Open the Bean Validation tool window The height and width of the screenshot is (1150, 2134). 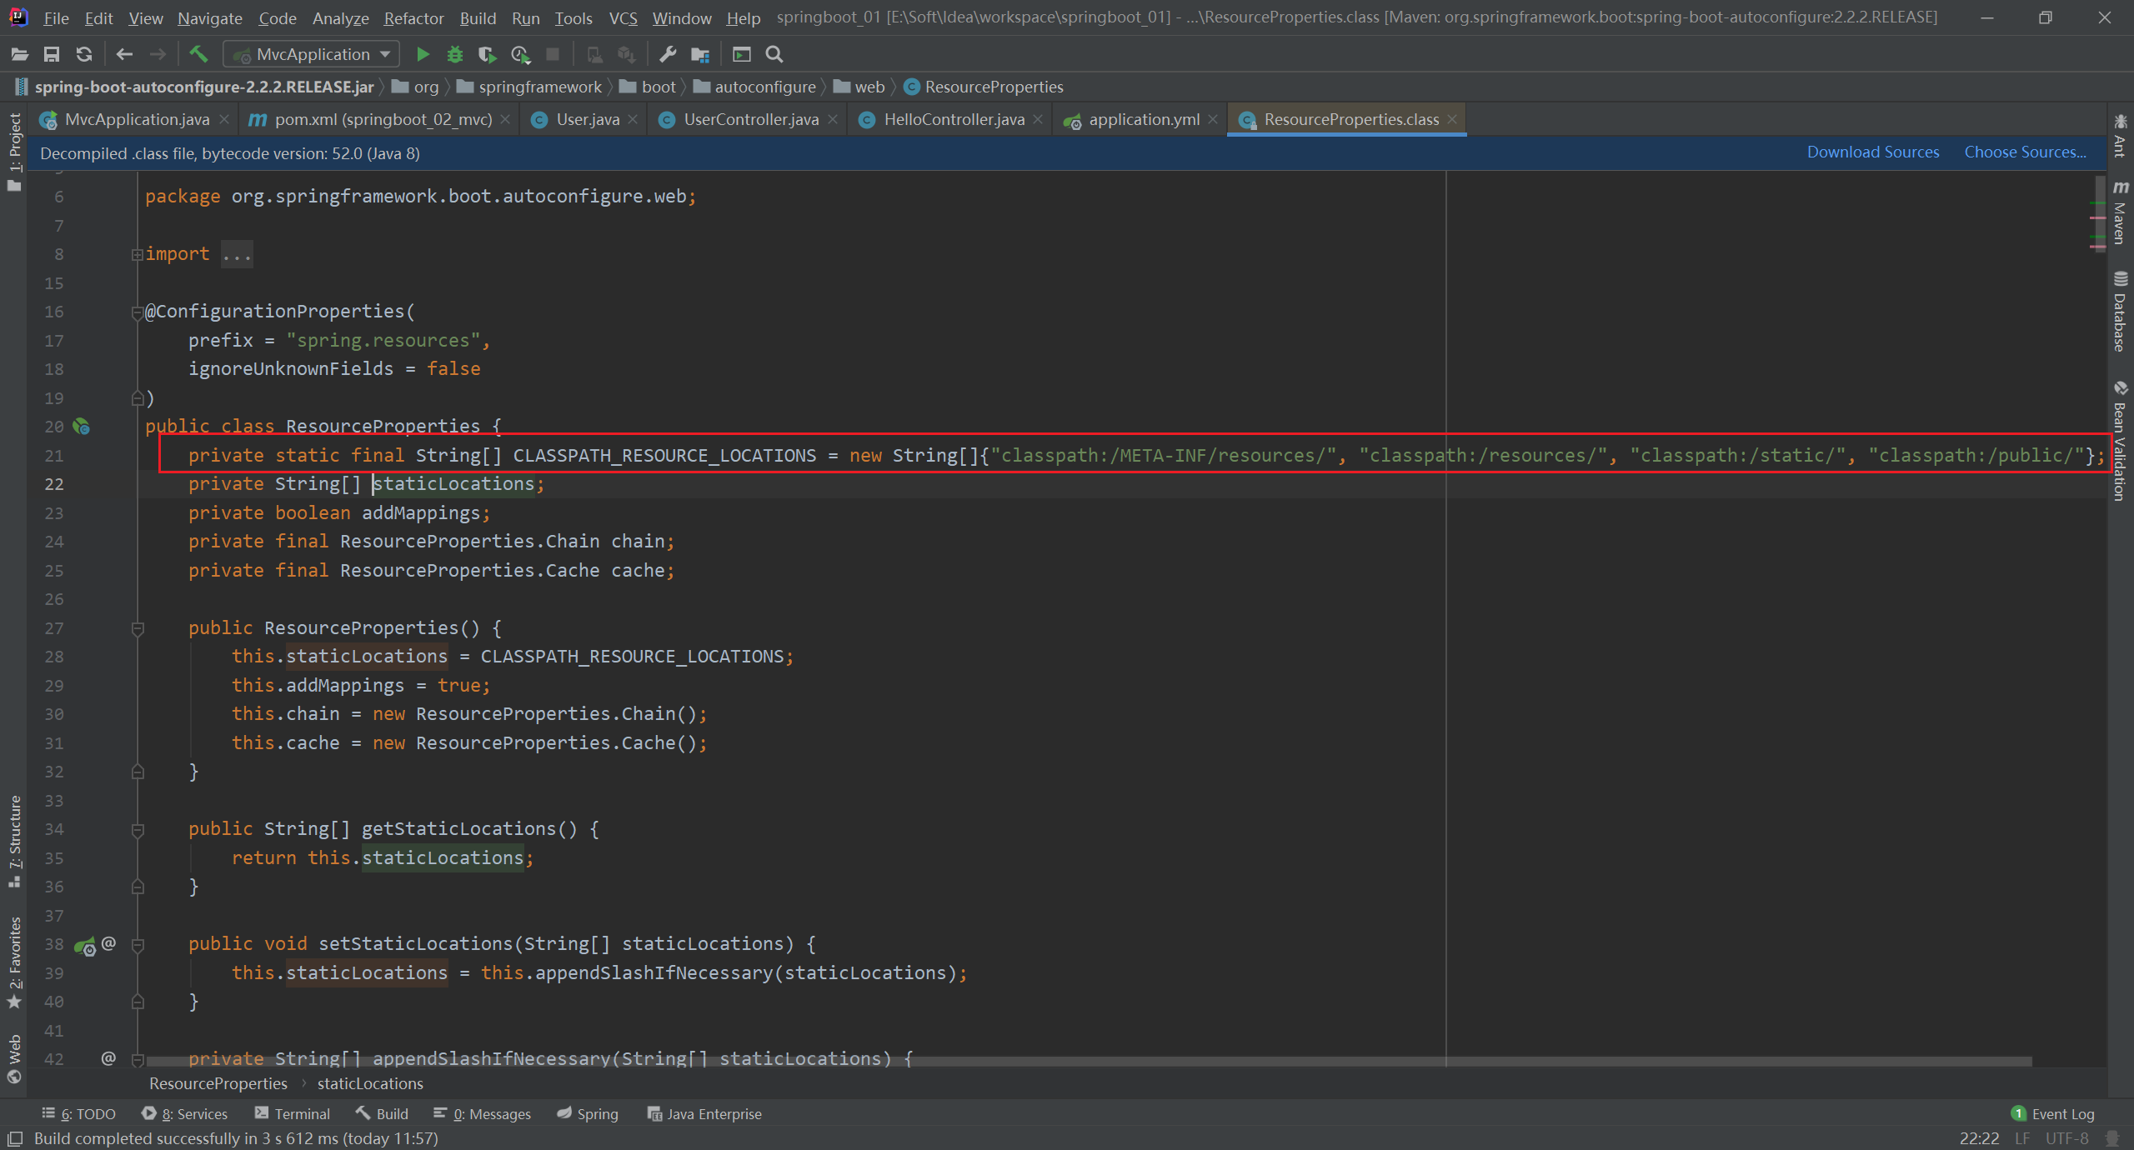pyautogui.click(x=2120, y=442)
